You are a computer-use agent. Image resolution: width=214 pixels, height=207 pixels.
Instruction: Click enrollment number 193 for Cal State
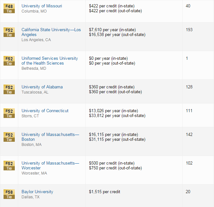[x=189, y=30]
